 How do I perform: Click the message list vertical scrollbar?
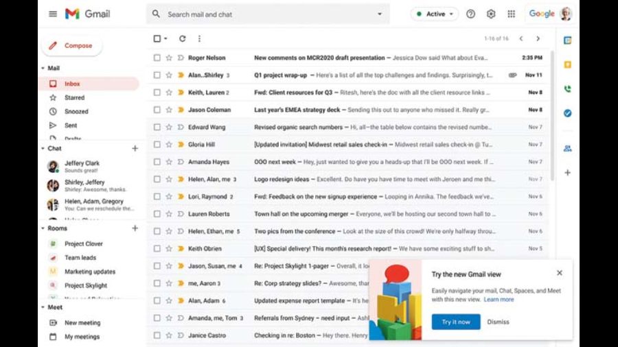pos(552,116)
